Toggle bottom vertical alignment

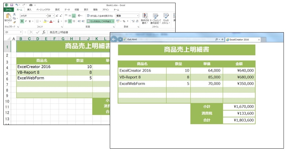(x=74, y=16)
